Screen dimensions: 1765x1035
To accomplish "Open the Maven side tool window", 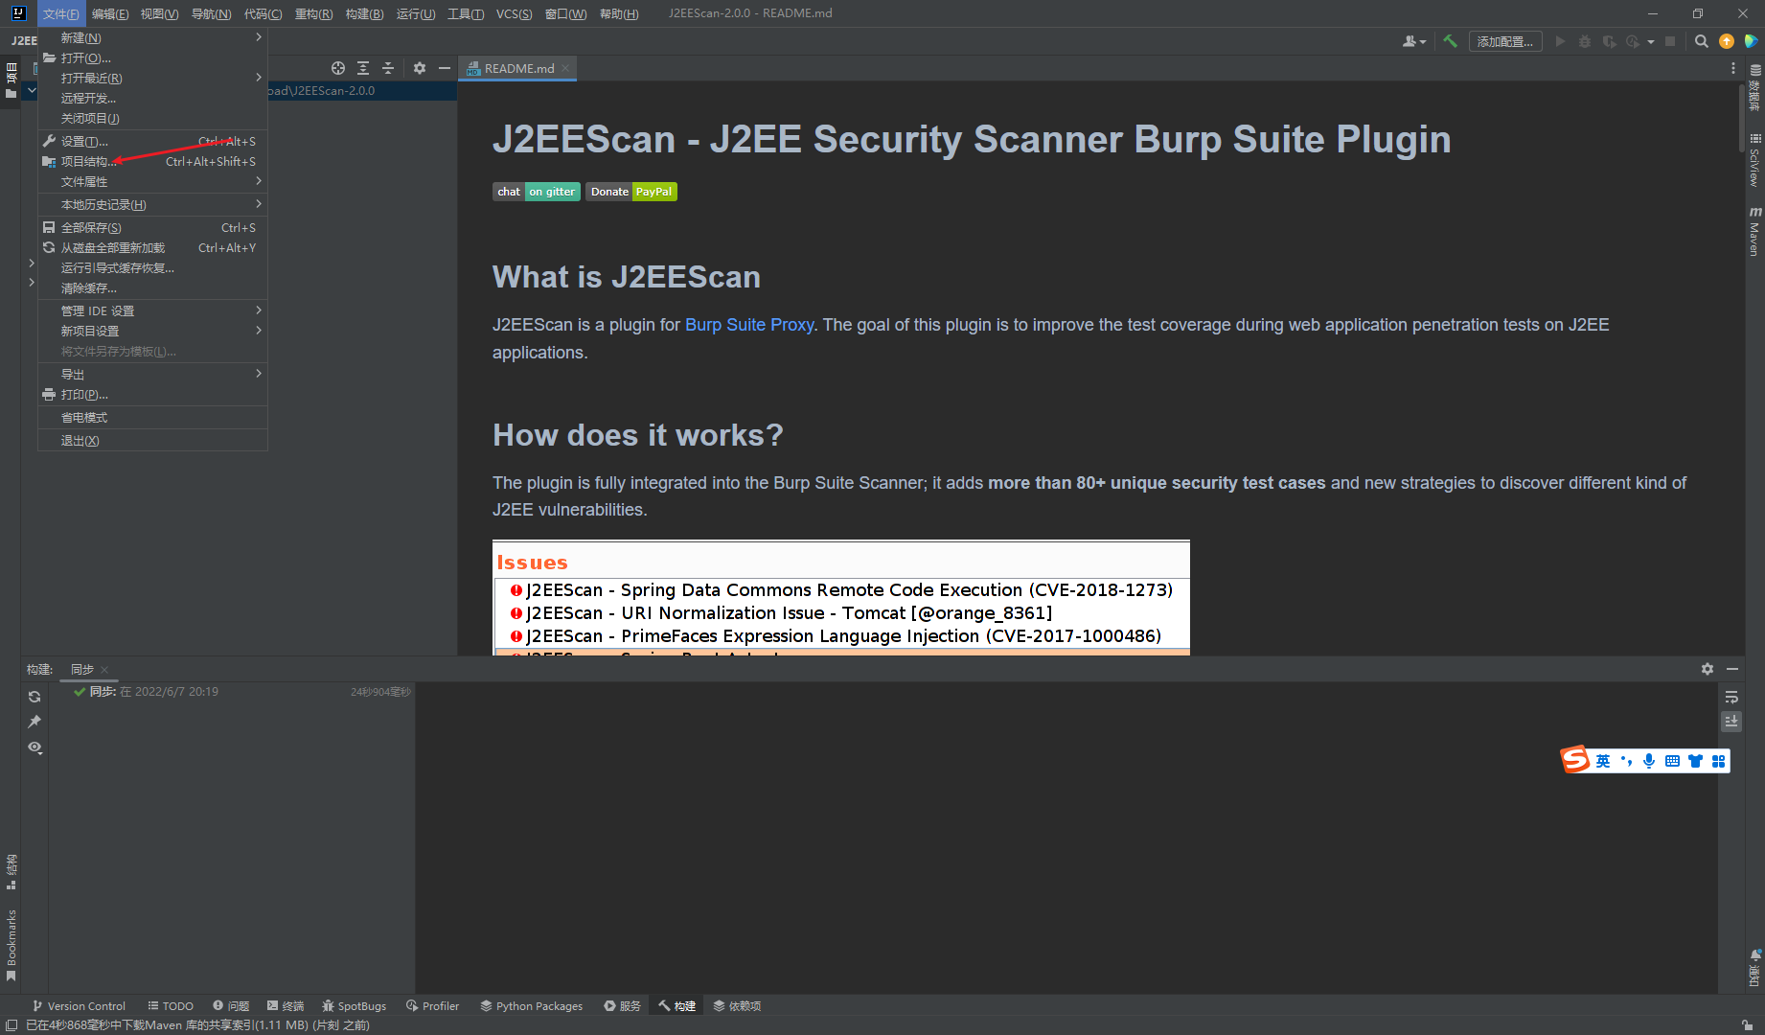I will click(x=1754, y=231).
